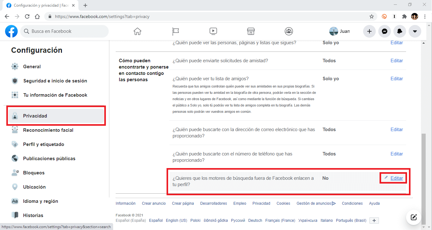The image size is (432, 230).
Task: Click footer link Desarrolladores
Action: [x=214, y=203]
